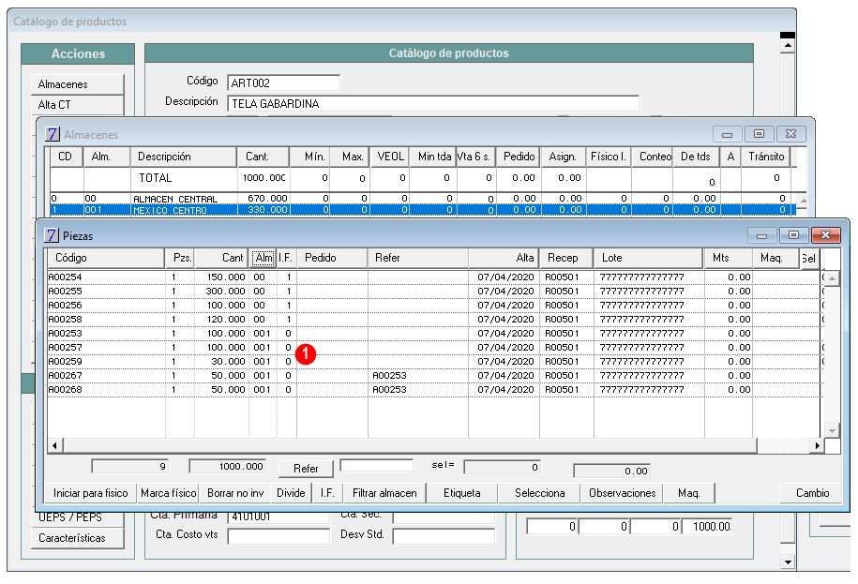Screen dimensions: 858x584
Task: Click the Recep column header
Action: point(567,258)
